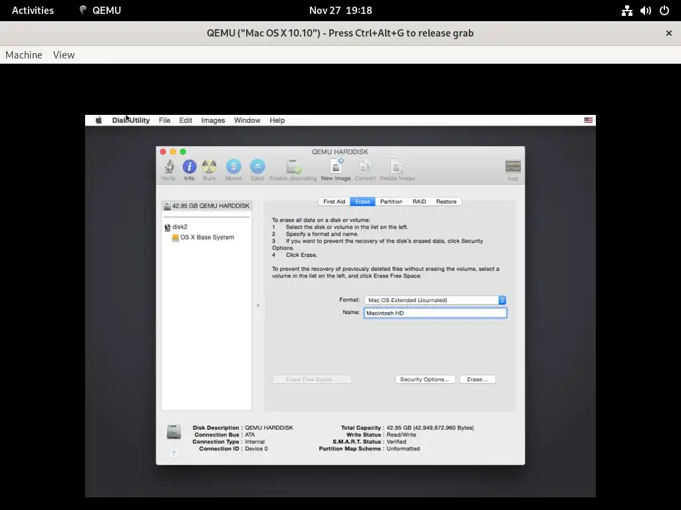
Task: Open QEMU Machine menu
Action: 24,55
